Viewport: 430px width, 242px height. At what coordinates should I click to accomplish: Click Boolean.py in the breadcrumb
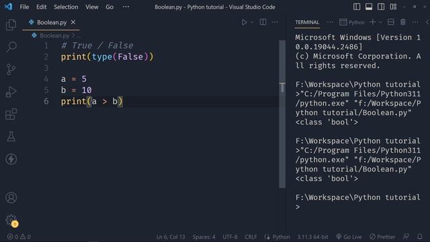(54, 36)
